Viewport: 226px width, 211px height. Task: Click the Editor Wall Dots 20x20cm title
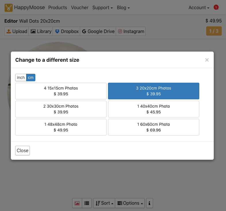coord(32,21)
